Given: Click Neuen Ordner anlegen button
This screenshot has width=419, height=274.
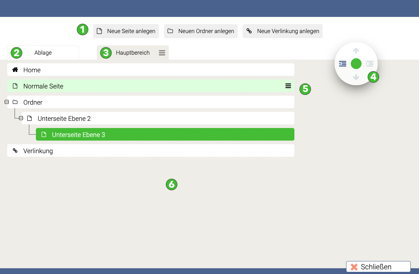Looking at the screenshot, I should click(x=201, y=31).
